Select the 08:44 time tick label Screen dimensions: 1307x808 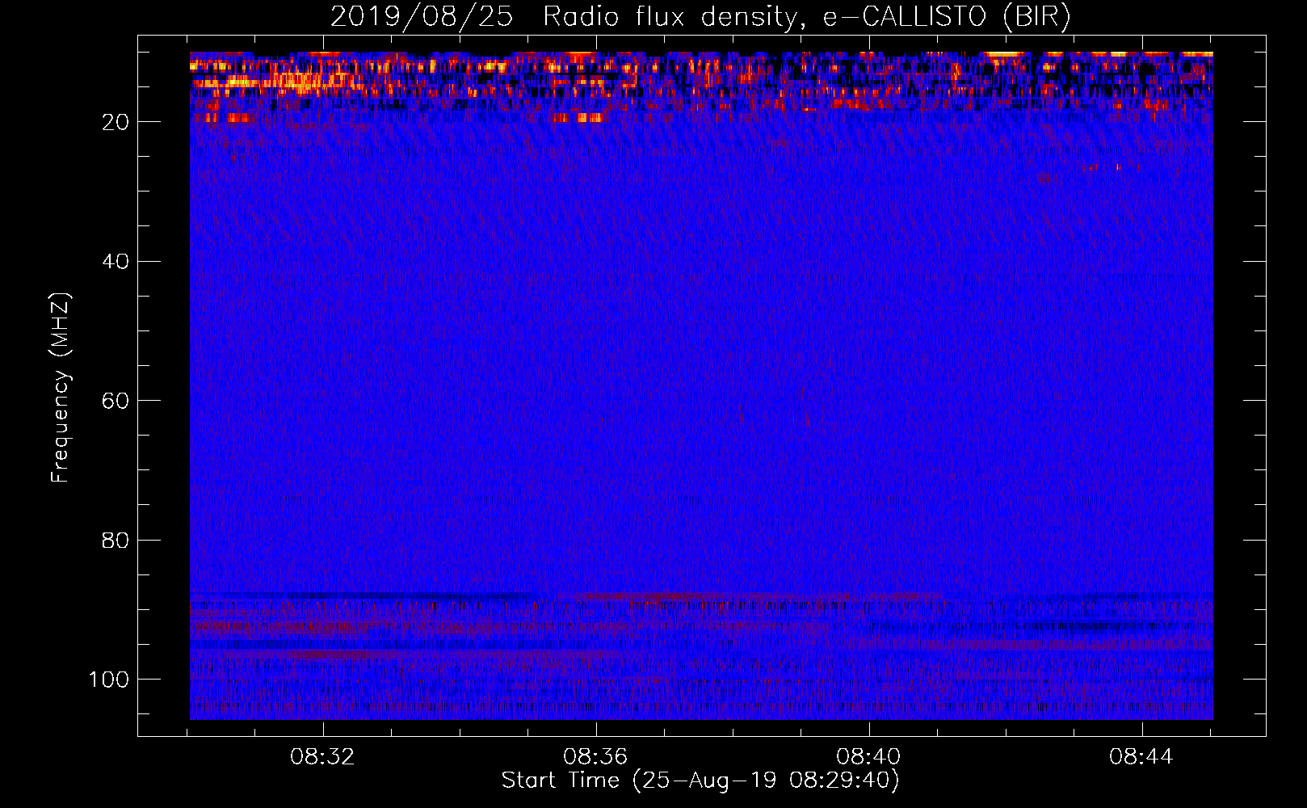tap(1141, 757)
